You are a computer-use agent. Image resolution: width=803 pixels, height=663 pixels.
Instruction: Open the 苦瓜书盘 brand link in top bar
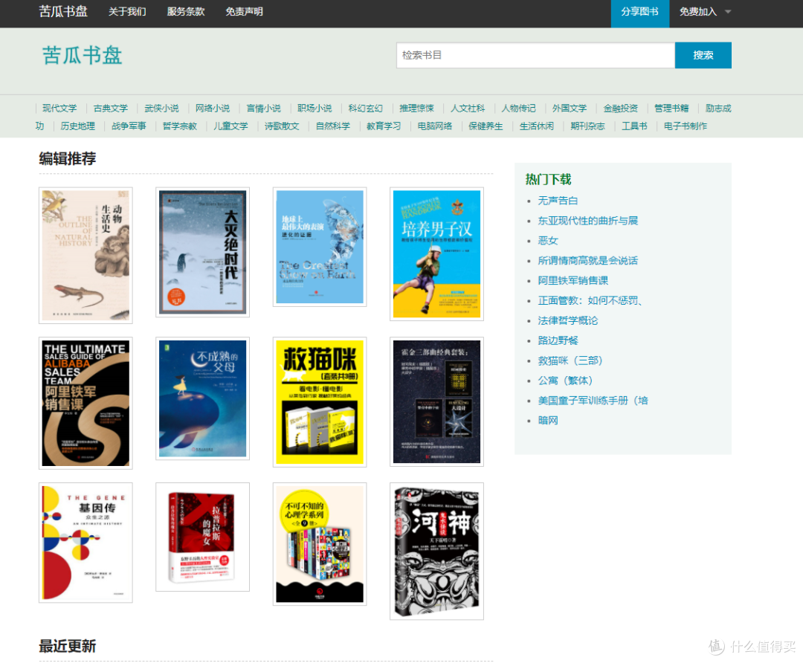(x=63, y=11)
